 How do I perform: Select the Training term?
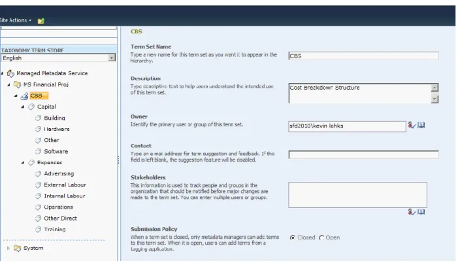[55, 230]
